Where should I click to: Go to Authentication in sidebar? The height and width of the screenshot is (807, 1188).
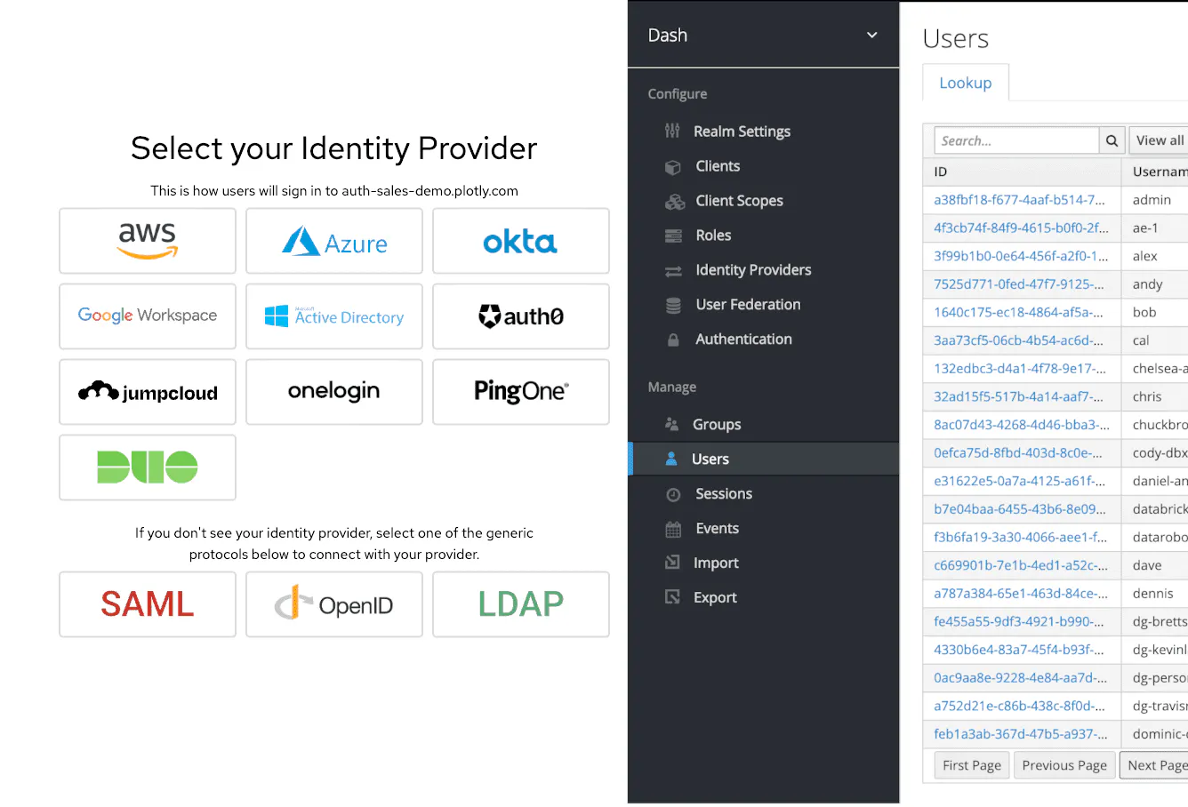743,340
